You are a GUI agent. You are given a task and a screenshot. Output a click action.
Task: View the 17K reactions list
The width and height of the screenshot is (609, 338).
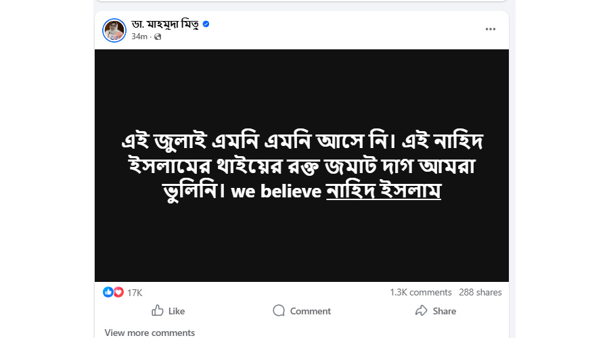(x=135, y=293)
